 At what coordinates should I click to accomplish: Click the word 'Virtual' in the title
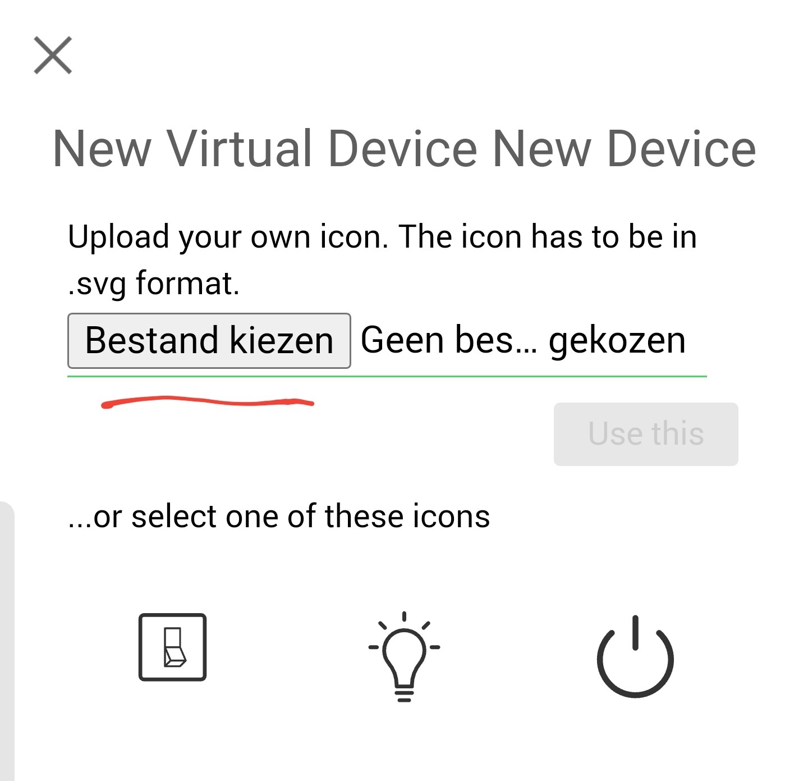240,149
